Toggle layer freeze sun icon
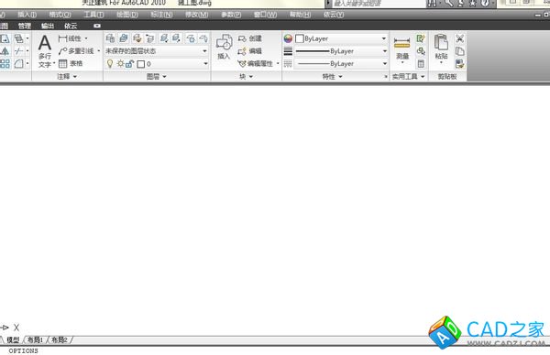 click(x=120, y=64)
